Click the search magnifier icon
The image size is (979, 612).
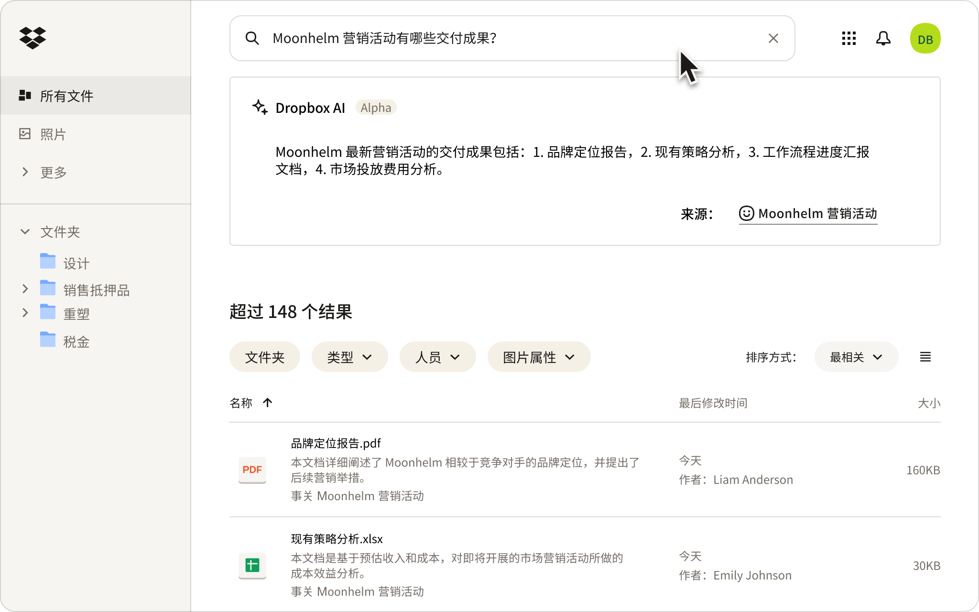point(252,38)
